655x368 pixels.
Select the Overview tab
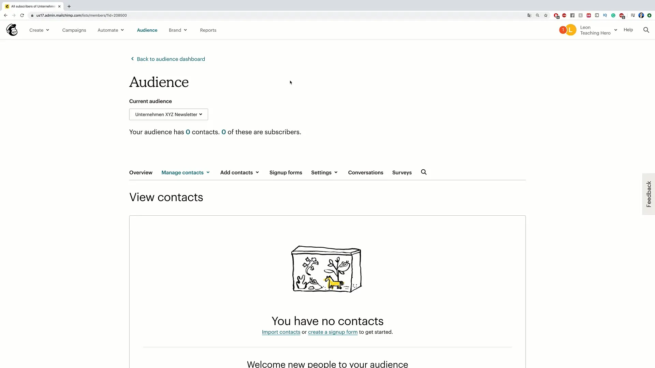pyautogui.click(x=140, y=172)
